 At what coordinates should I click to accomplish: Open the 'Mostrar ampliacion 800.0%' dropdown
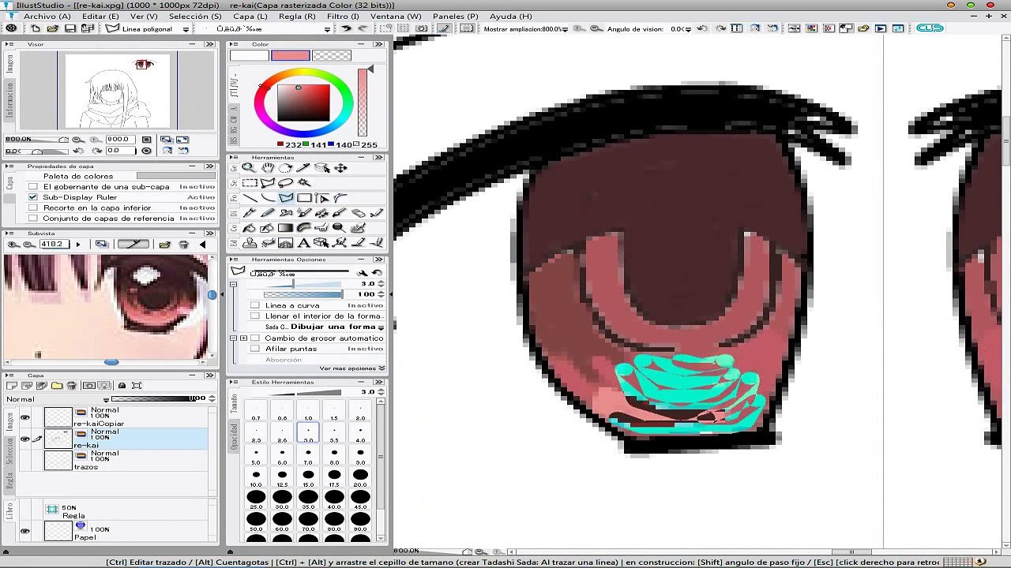click(x=565, y=29)
